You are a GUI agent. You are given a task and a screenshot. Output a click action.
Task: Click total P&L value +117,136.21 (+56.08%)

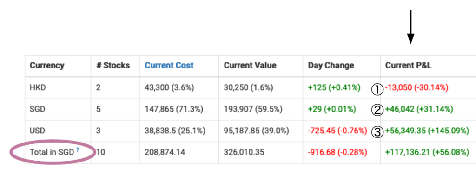pos(427,152)
